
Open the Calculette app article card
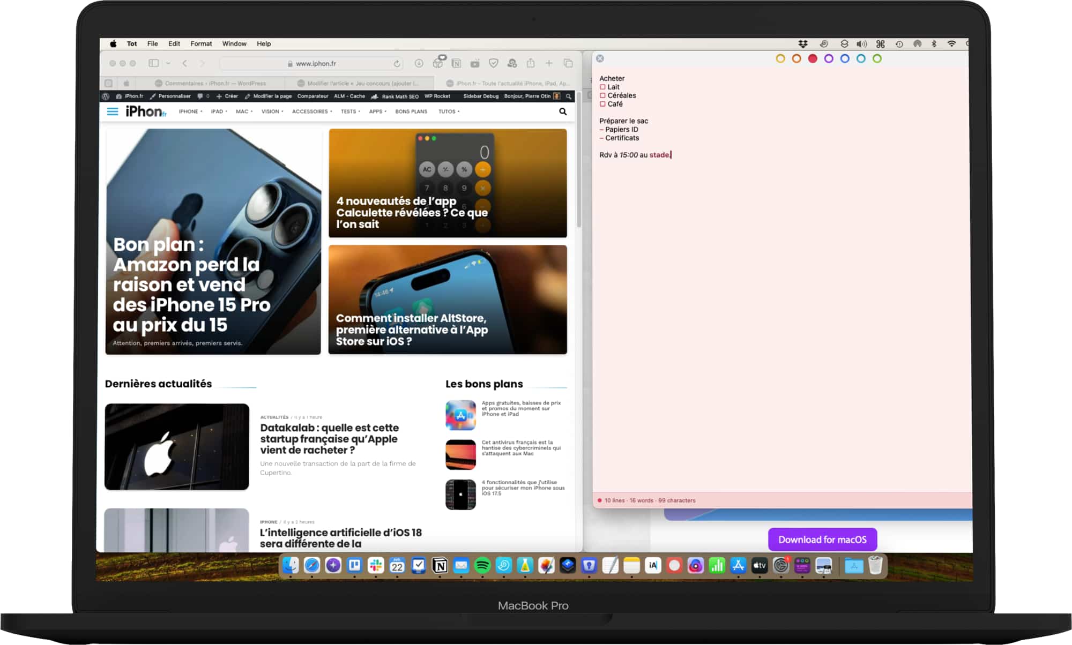tap(448, 183)
